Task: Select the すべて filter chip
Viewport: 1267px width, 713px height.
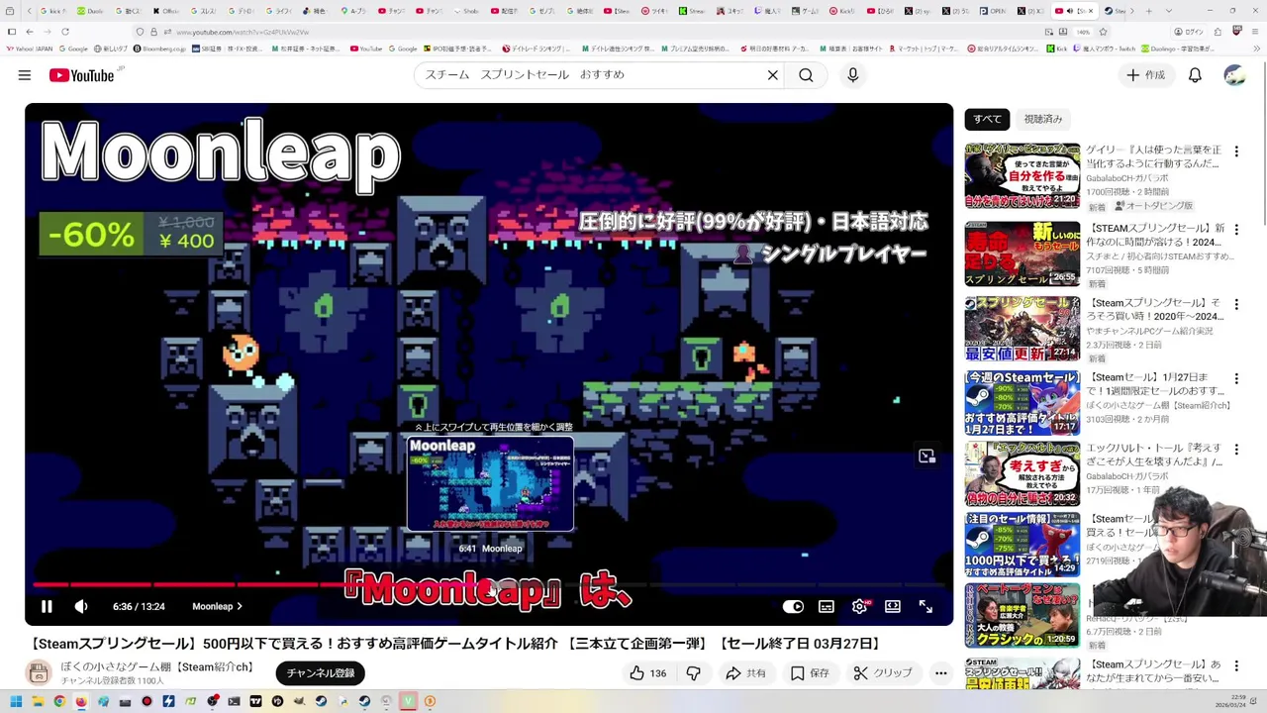Action: pos(987,119)
